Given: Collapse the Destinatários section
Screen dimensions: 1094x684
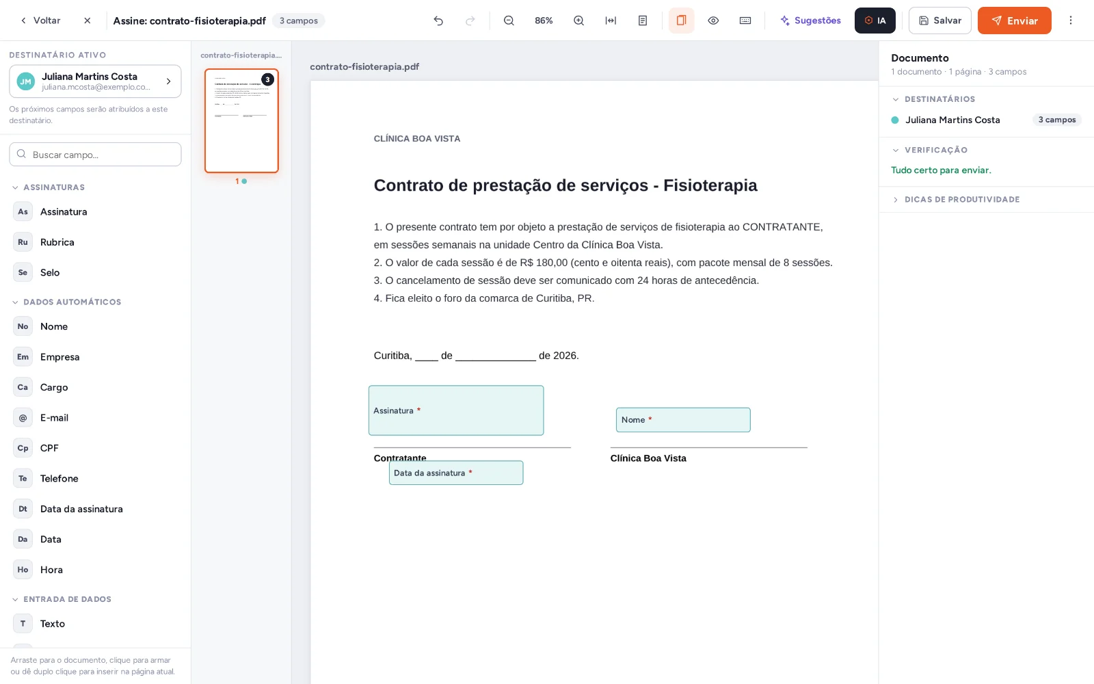Looking at the screenshot, I should pyautogui.click(x=934, y=99).
